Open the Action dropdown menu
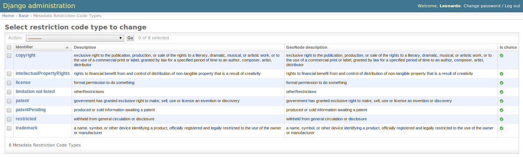Viewport: 523px width, 157px height. click(75, 38)
